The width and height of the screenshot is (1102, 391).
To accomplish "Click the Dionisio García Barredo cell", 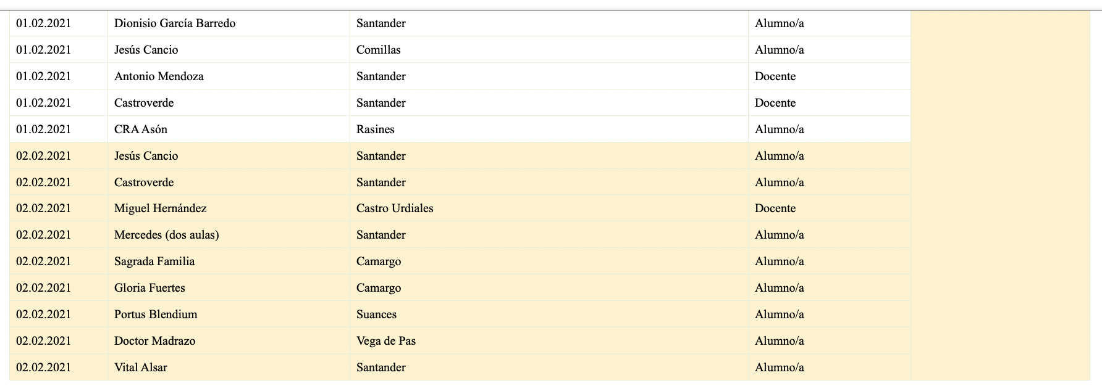I will coord(175,23).
